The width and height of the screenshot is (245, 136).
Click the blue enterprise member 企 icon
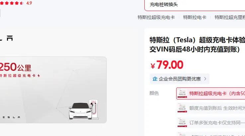click(x=155, y=79)
